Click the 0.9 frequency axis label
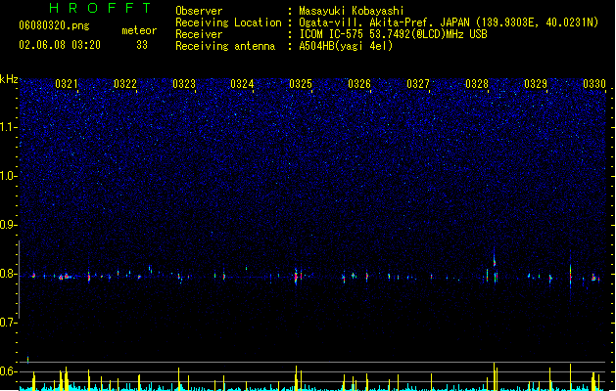Screen dimensions: 616x391 (x=7, y=225)
